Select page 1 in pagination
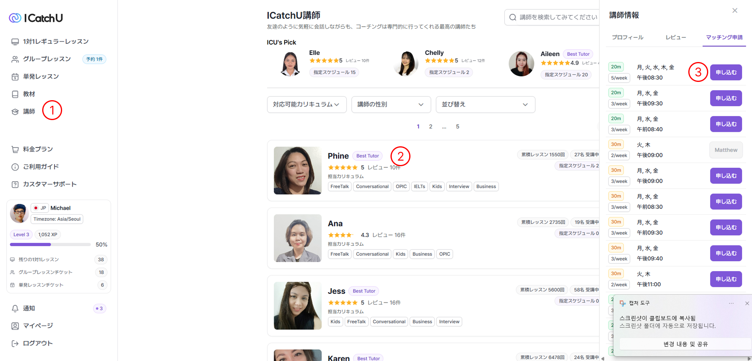The image size is (752, 361). (418, 127)
